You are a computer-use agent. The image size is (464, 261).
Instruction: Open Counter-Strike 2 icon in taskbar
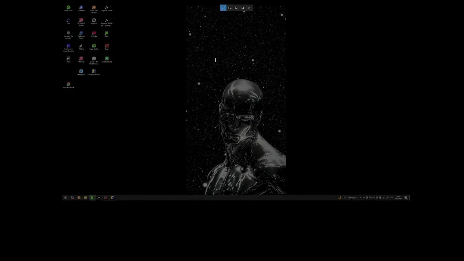[112, 198]
